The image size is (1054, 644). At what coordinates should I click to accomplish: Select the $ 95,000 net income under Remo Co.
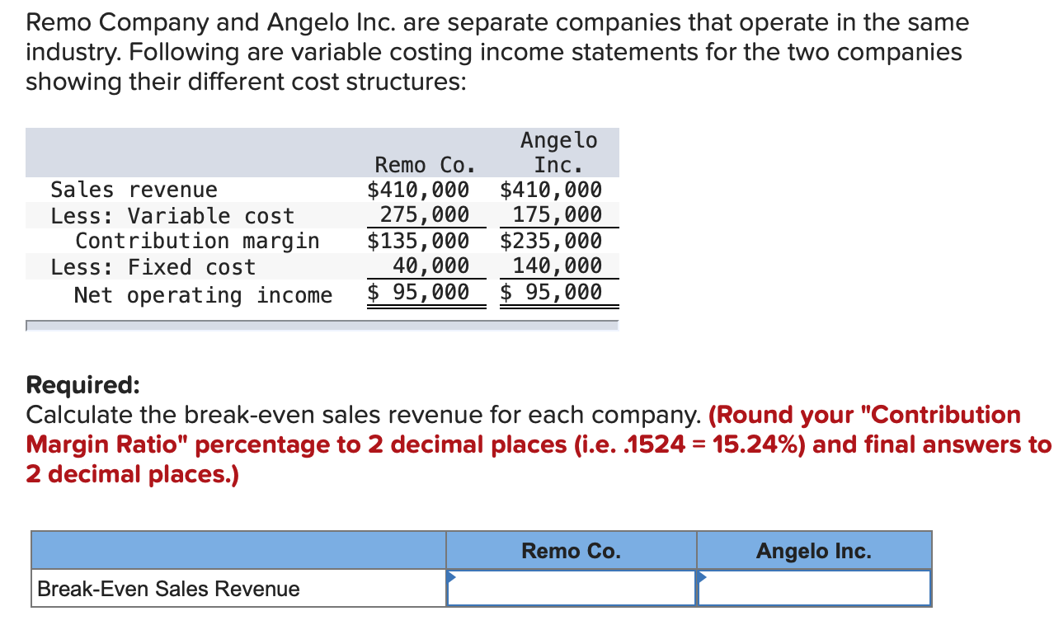point(426,292)
